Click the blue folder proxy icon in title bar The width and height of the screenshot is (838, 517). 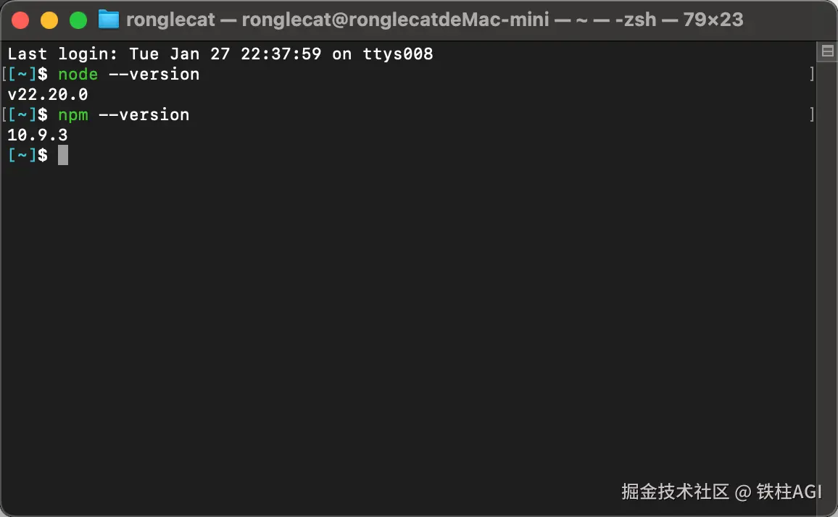(109, 20)
